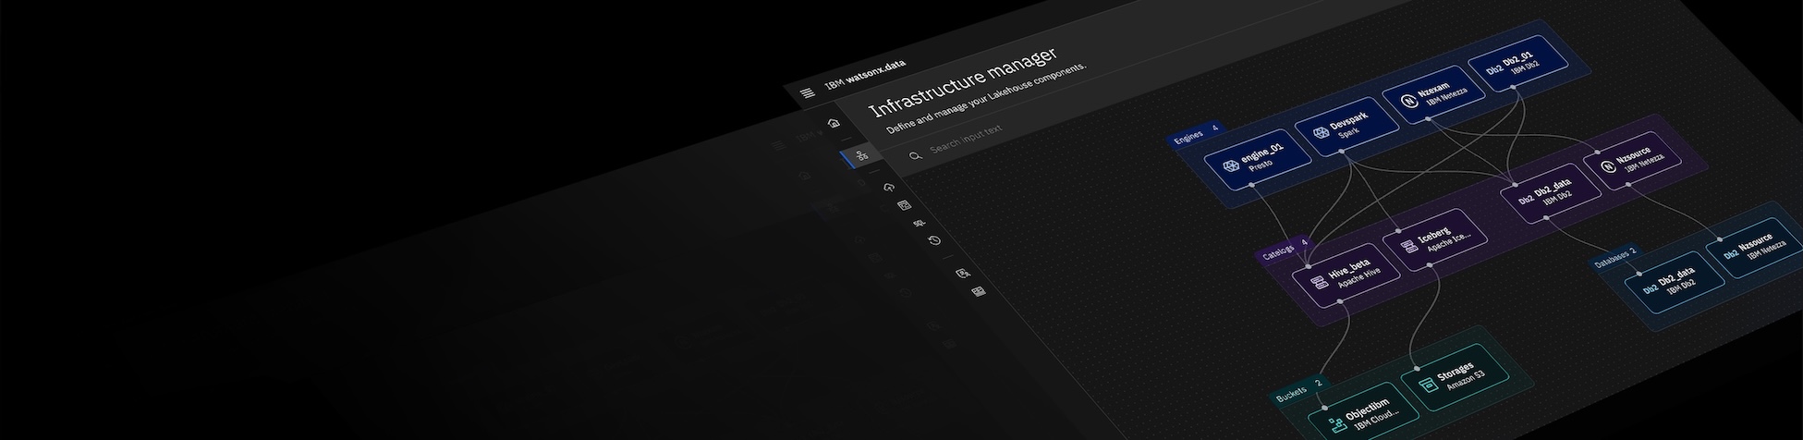Viewport: 1803px width, 440px height.
Task: Open the SQL sidebar icon
Action: coord(920,223)
